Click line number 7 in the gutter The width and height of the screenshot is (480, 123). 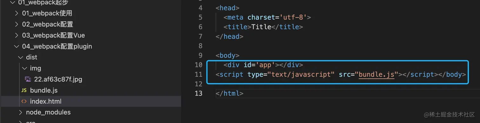click(x=200, y=37)
